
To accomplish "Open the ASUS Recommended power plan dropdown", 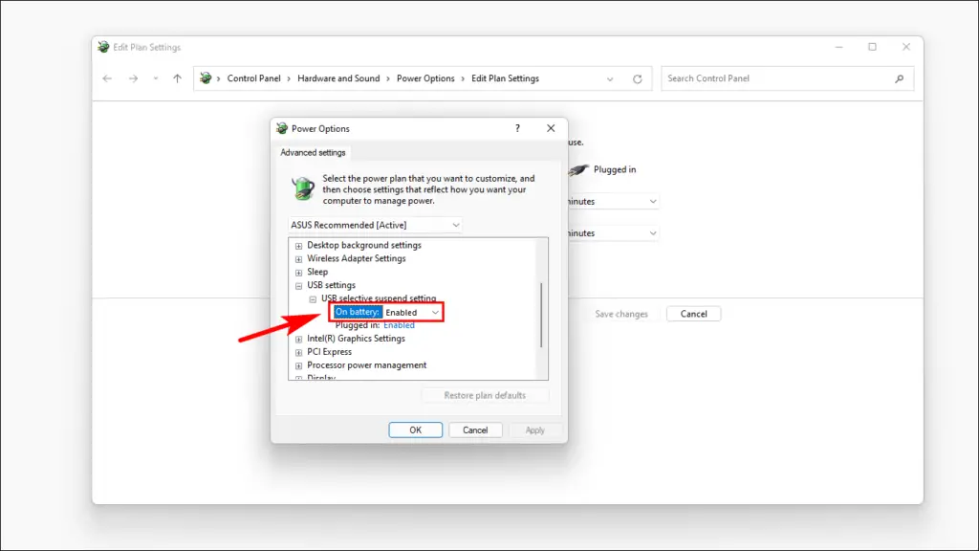I will point(375,225).
